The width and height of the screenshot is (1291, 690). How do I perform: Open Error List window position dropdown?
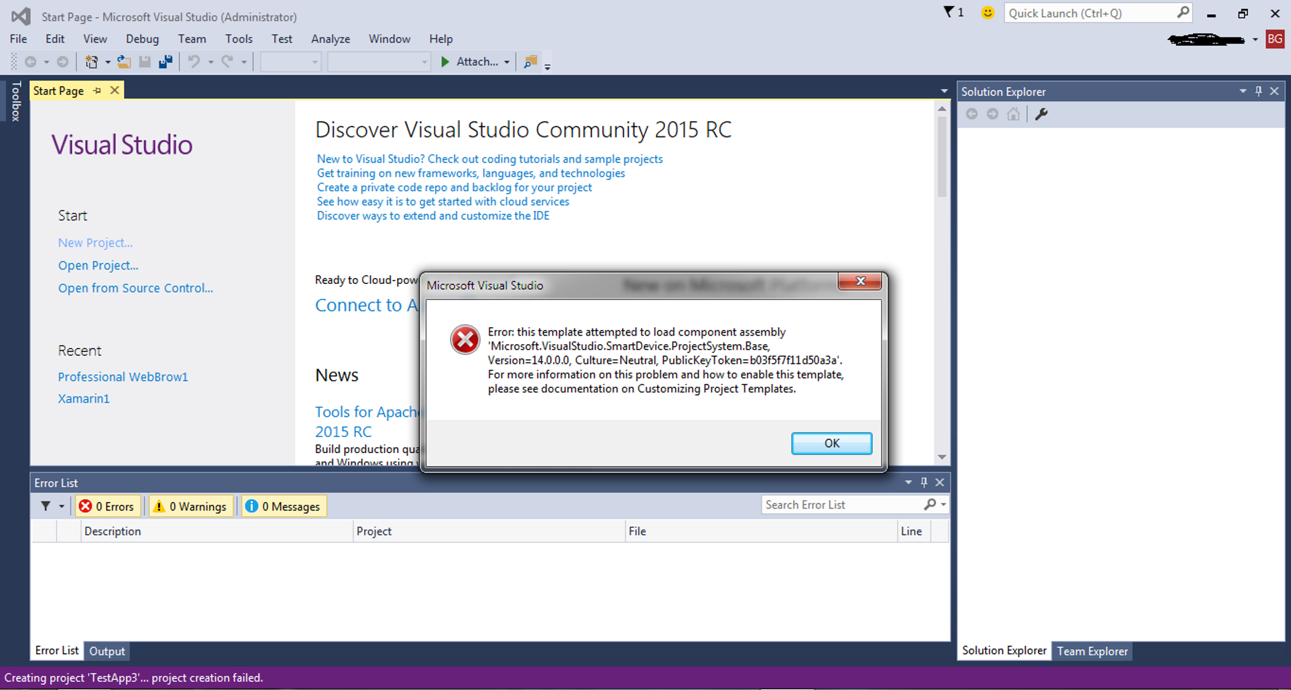coord(908,482)
